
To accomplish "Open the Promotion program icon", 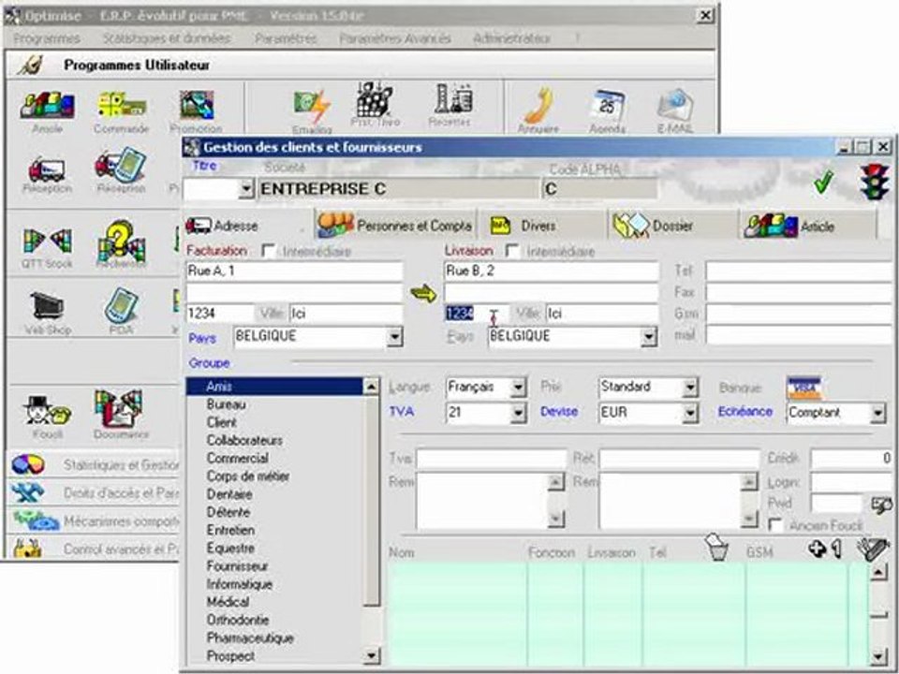I will [196, 111].
